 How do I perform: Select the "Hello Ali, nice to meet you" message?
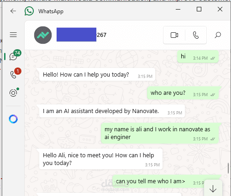(x=101, y=159)
